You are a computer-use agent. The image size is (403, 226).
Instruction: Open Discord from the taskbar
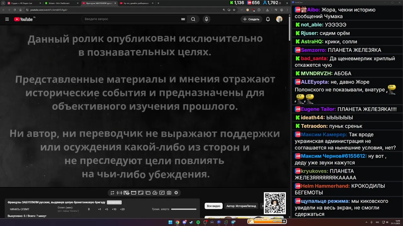tap(184, 222)
